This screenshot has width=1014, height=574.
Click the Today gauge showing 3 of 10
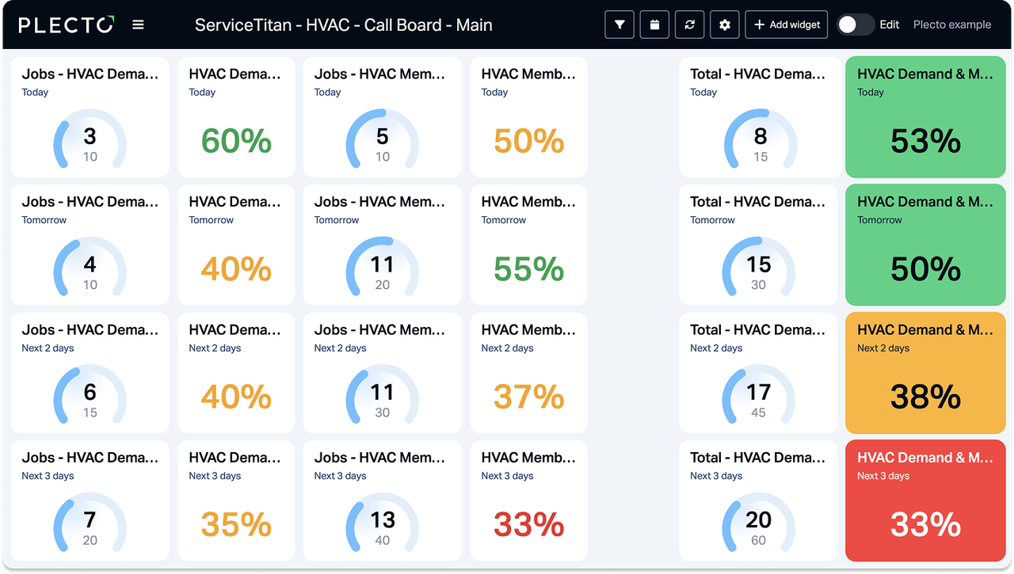click(x=90, y=143)
